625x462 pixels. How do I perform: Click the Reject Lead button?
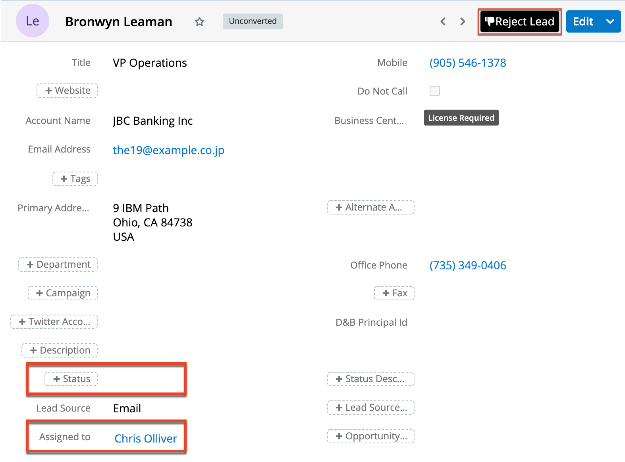(x=519, y=21)
